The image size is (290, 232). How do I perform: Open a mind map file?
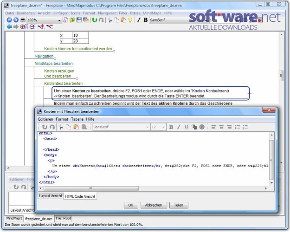pyautogui.click(x=72, y=20)
